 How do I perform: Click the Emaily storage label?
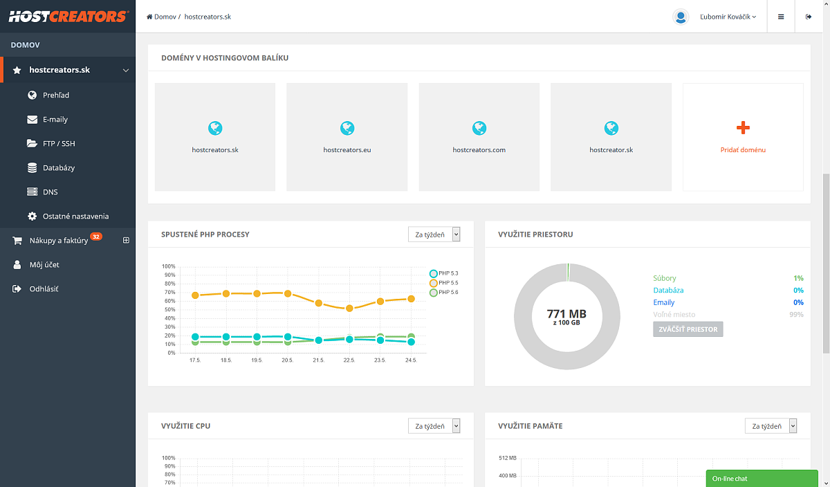pyautogui.click(x=664, y=302)
